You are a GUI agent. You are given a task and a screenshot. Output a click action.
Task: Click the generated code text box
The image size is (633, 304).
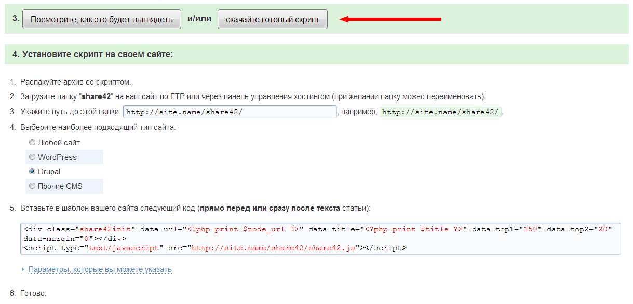(x=320, y=238)
